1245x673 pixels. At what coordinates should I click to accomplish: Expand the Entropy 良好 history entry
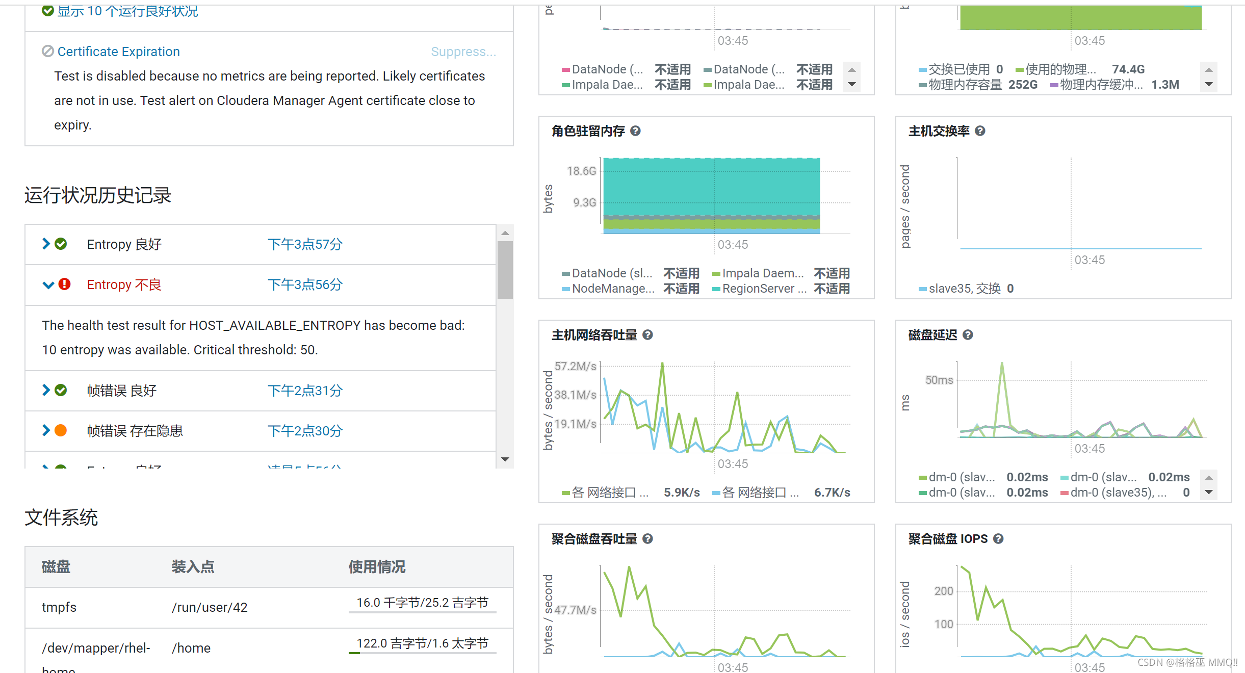[46, 244]
